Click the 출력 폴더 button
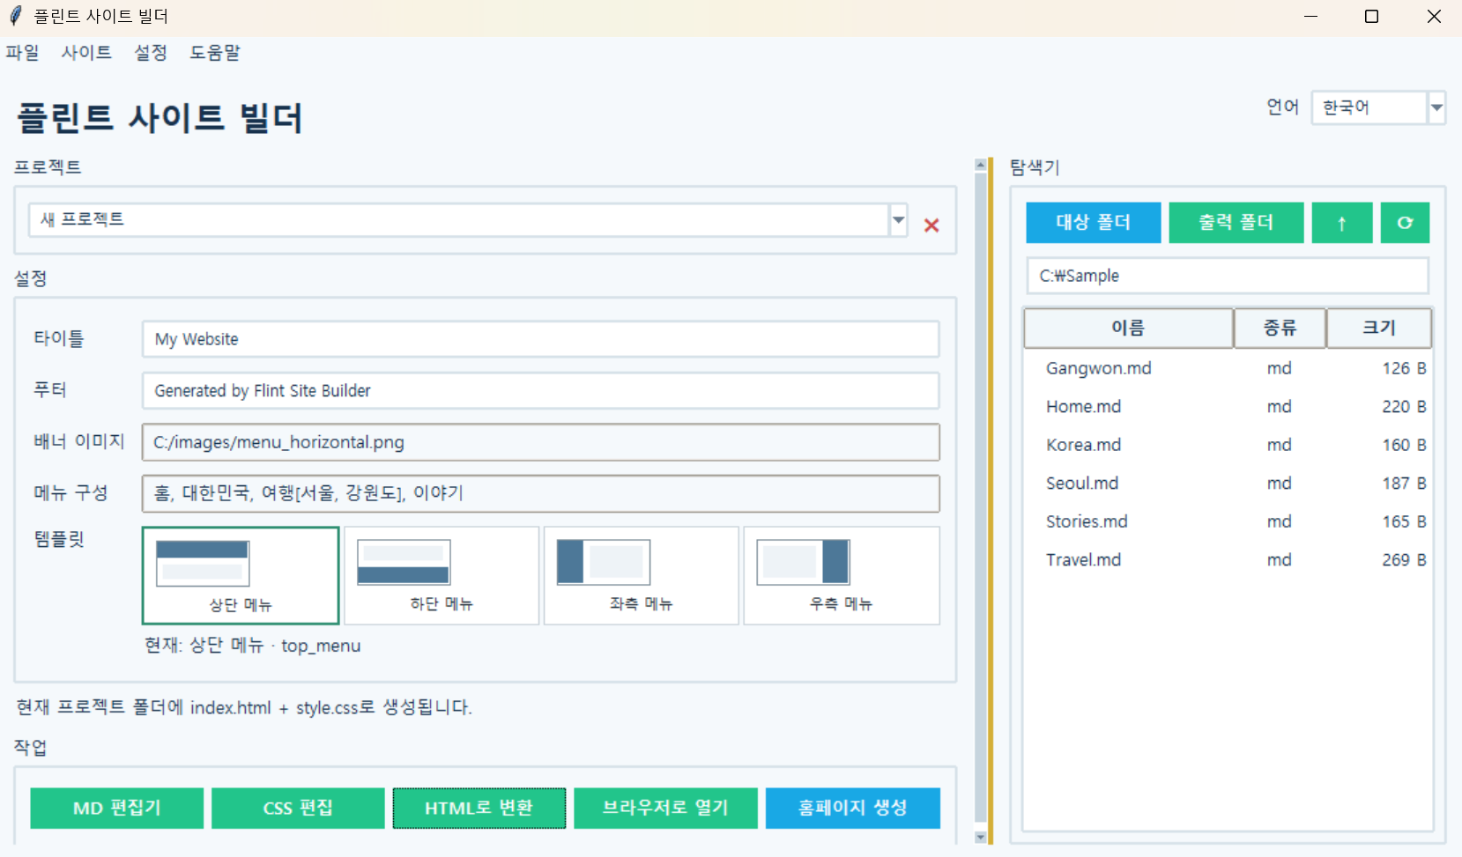Image resolution: width=1462 pixels, height=857 pixels. point(1236,223)
